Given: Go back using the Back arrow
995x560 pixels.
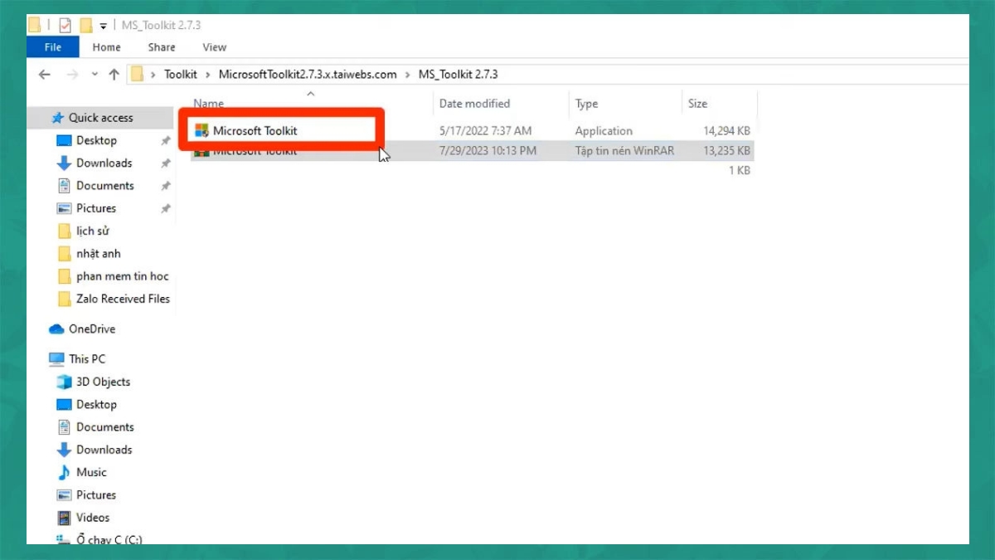Looking at the screenshot, I should pyautogui.click(x=45, y=75).
